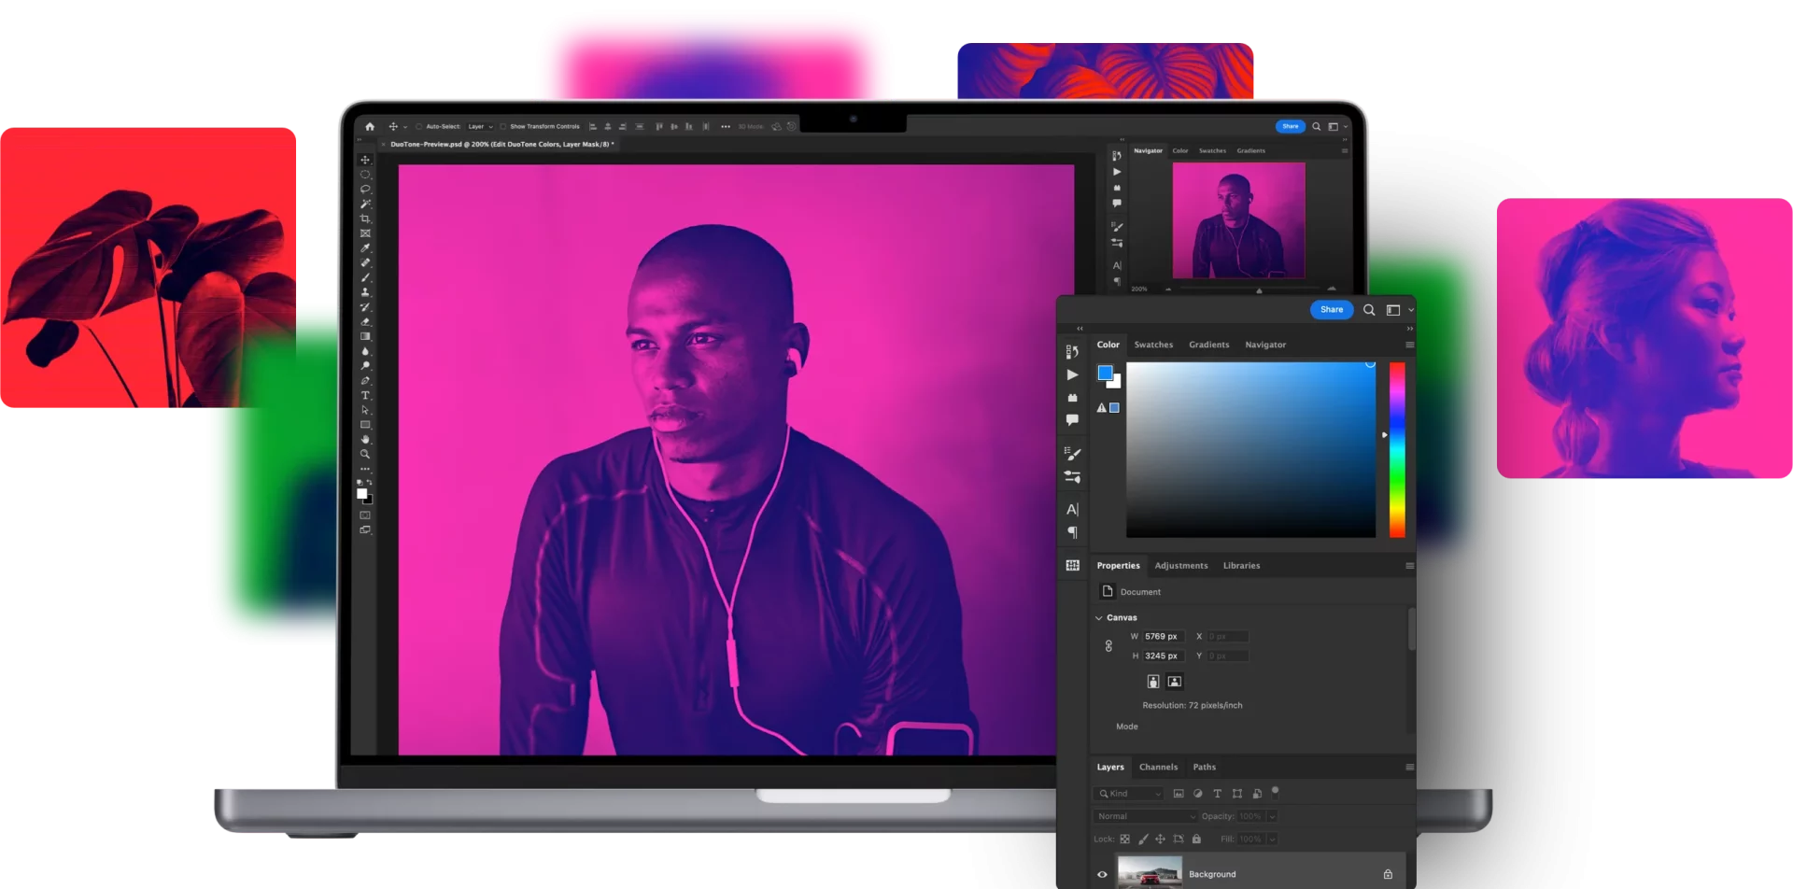Open the Swatches tab
1793x889 pixels.
click(1153, 345)
